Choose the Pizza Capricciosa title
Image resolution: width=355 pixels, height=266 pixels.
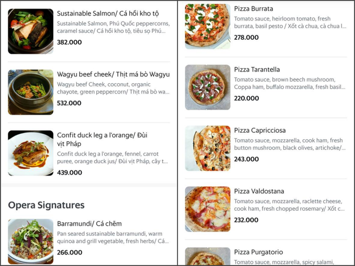[x=260, y=131]
